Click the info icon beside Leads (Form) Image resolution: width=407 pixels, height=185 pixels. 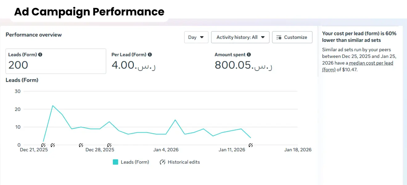coord(40,55)
